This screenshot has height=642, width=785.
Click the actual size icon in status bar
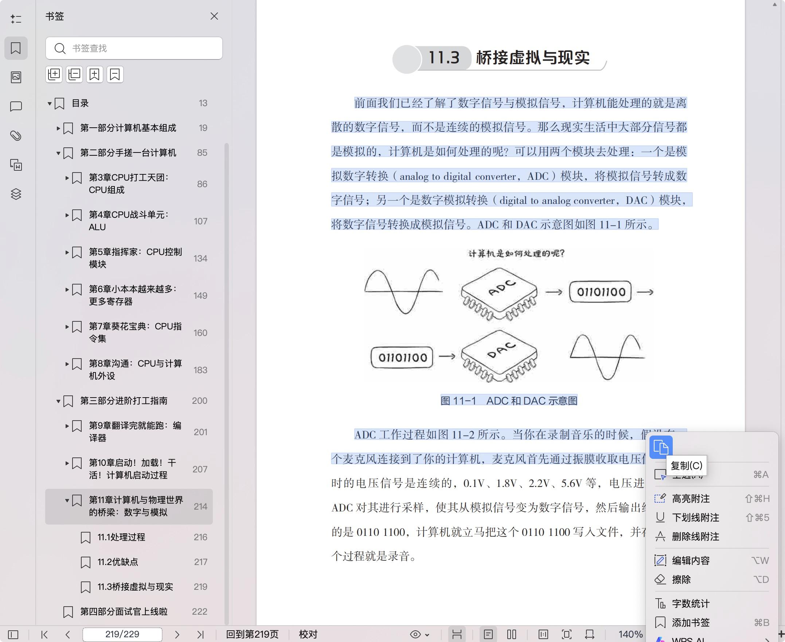(543, 635)
